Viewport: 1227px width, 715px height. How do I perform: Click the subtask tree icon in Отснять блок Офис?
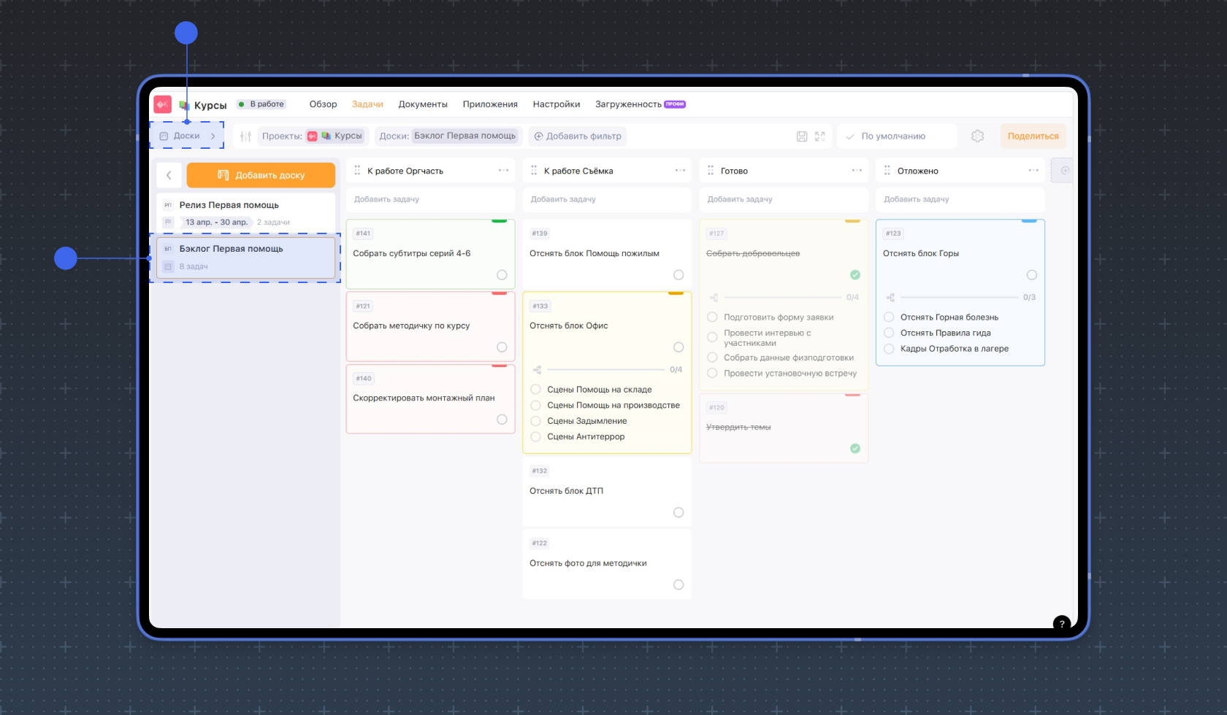click(x=537, y=370)
